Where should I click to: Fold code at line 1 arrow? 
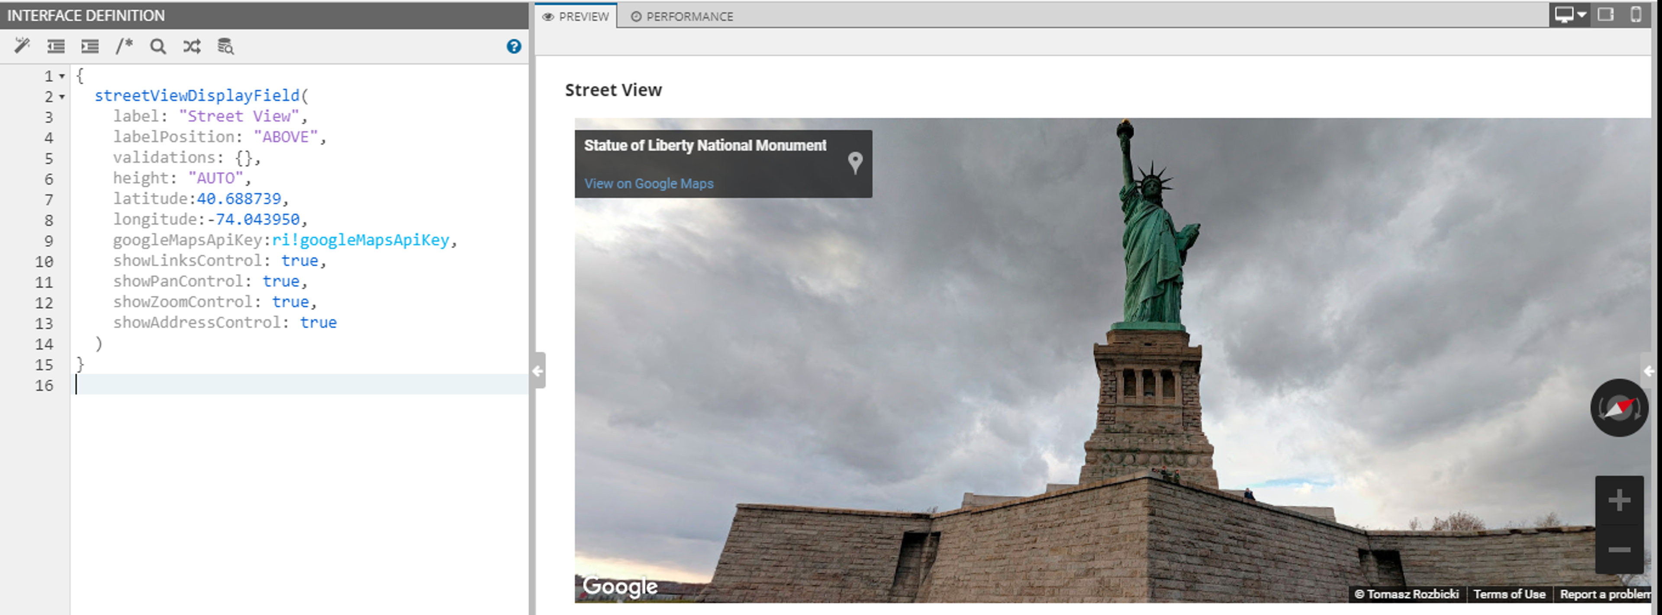point(62,76)
